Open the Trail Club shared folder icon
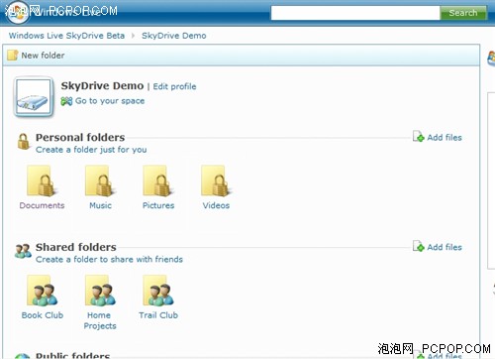The image size is (495, 359). coord(158,291)
